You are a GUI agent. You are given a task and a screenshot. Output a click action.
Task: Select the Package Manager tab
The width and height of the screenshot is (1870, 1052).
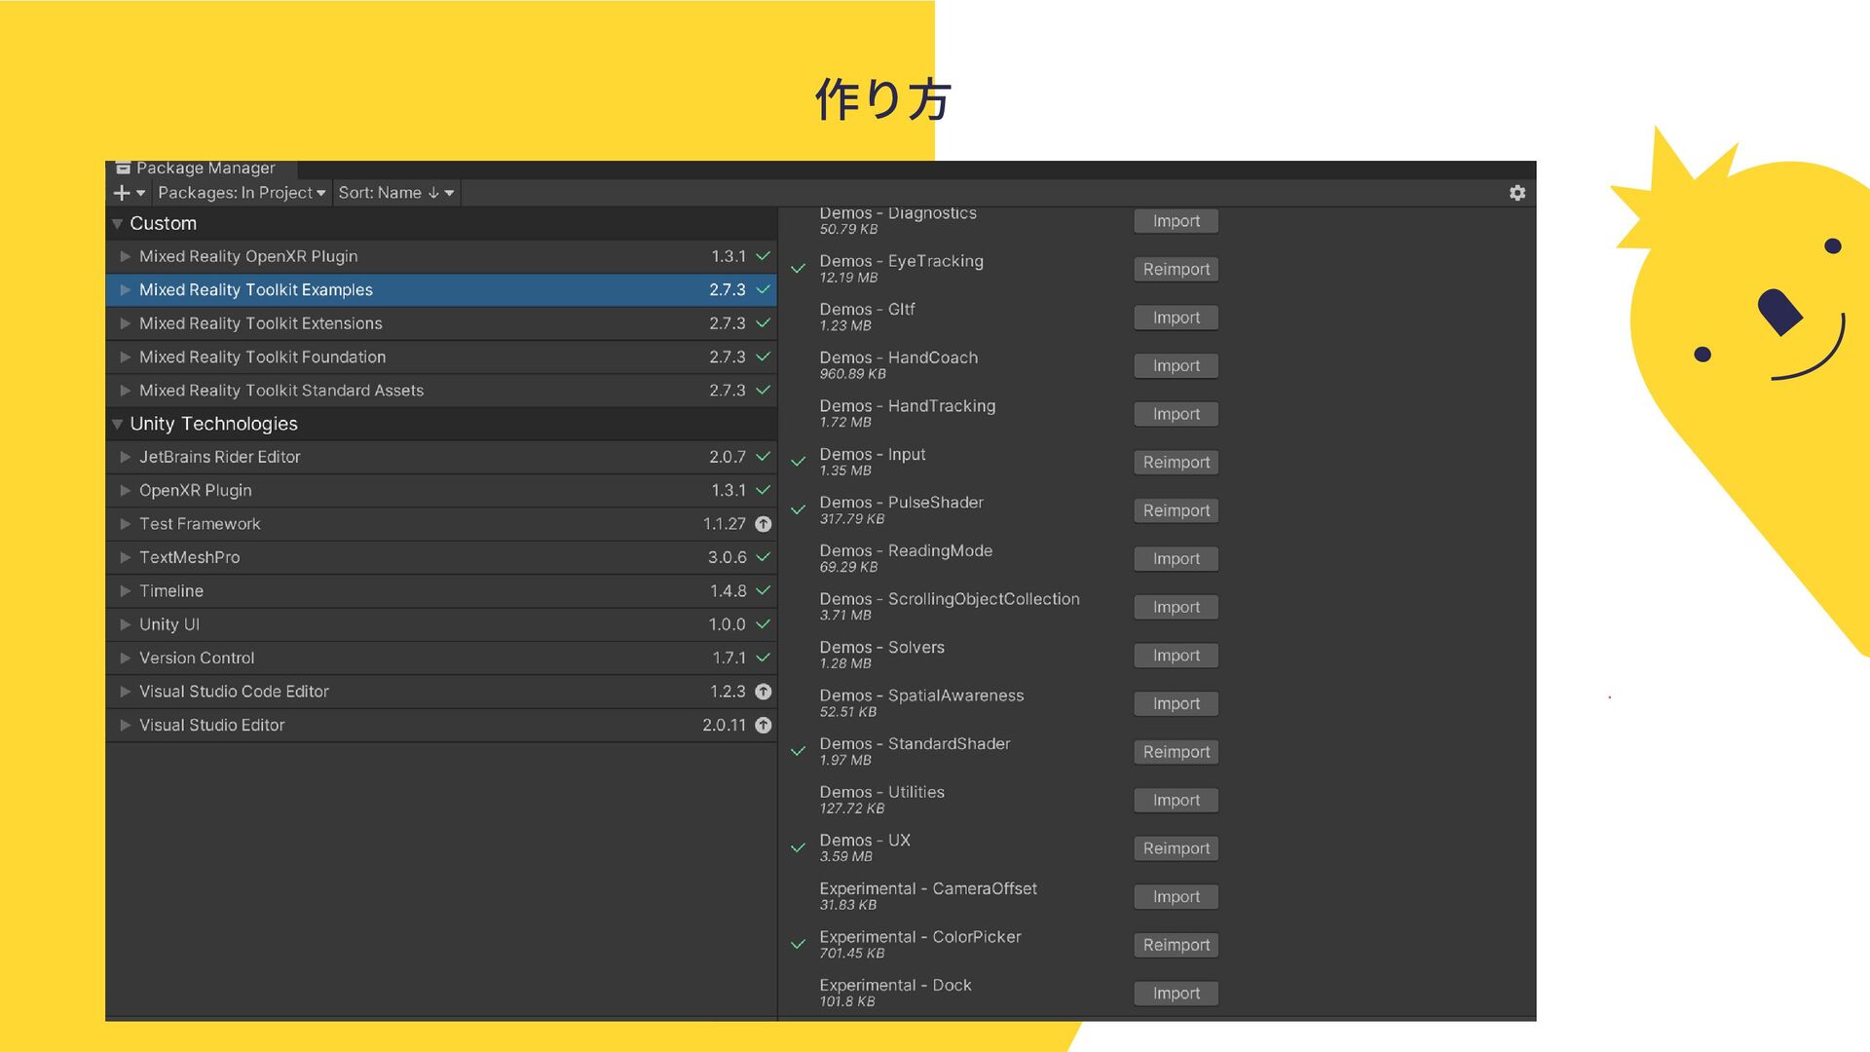coord(205,169)
